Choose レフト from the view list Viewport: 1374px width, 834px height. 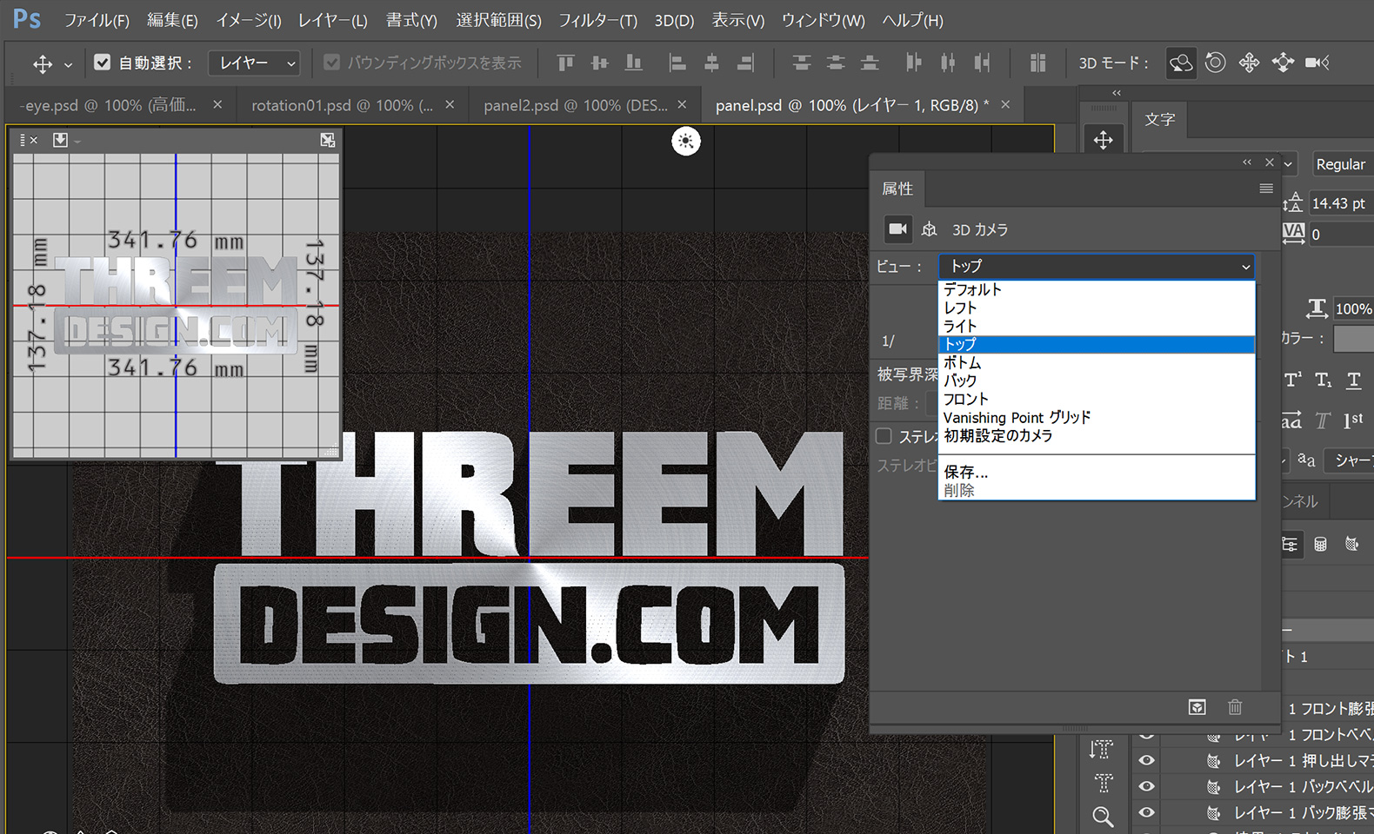[1097, 308]
